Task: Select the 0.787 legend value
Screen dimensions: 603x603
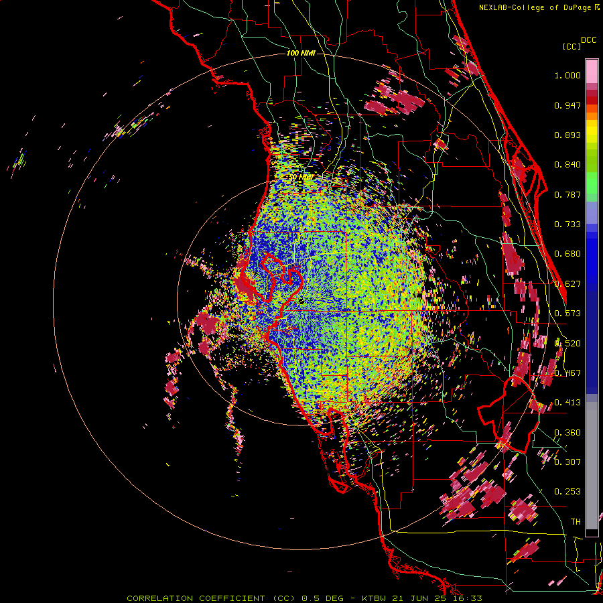Action: tap(567, 194)
